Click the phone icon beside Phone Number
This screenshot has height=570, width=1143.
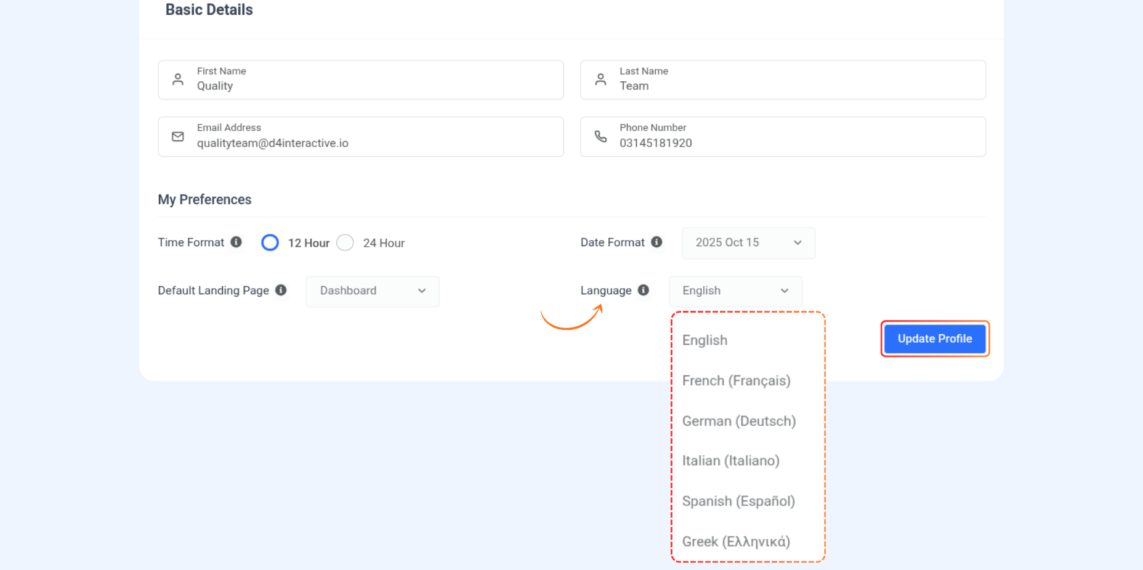pyautogui.click(x=600, y=136)
